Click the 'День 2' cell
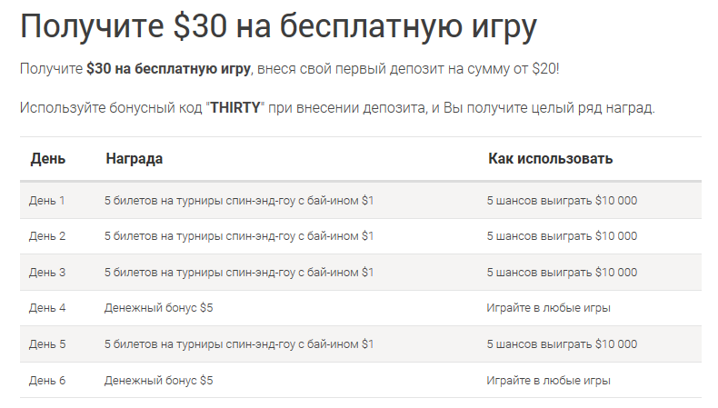The image size is (718, 408). pyautogui.click(x=47, y=236)
